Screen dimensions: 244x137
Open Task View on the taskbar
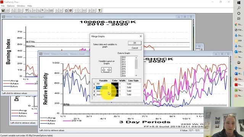pyautogui.click(x=239, y=19)
